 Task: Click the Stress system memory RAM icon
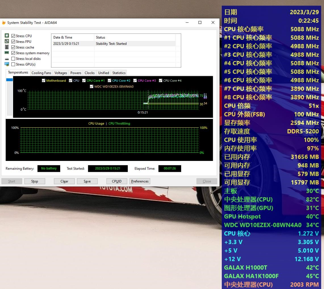click(x=7, y=53)
